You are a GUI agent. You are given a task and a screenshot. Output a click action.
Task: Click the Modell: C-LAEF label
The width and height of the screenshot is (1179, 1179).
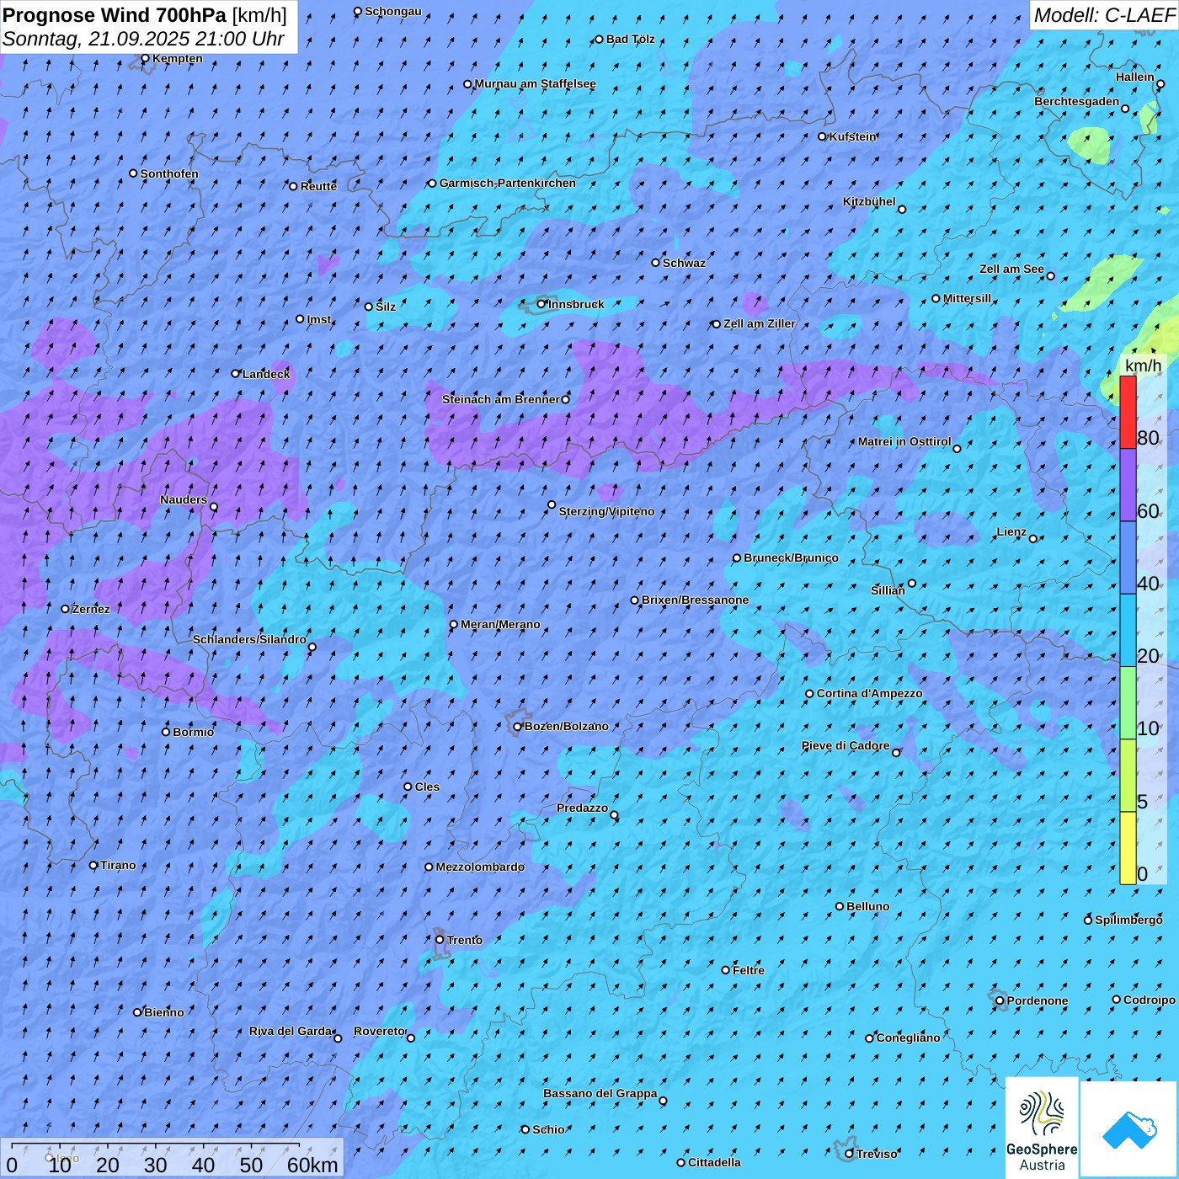1104,15
